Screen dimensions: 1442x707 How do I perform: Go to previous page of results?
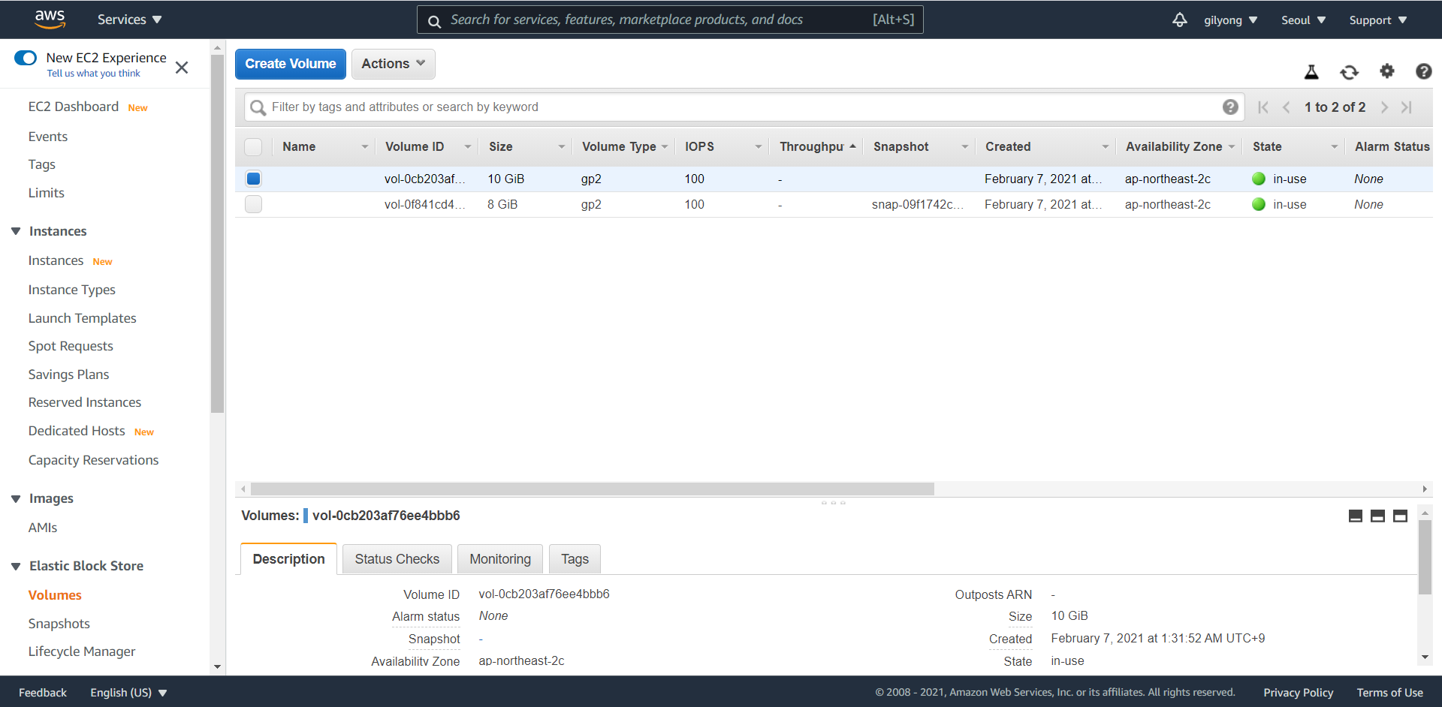pos(1287,107)
